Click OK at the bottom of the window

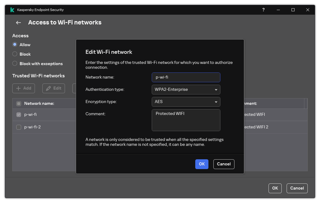tap(275, 188)
